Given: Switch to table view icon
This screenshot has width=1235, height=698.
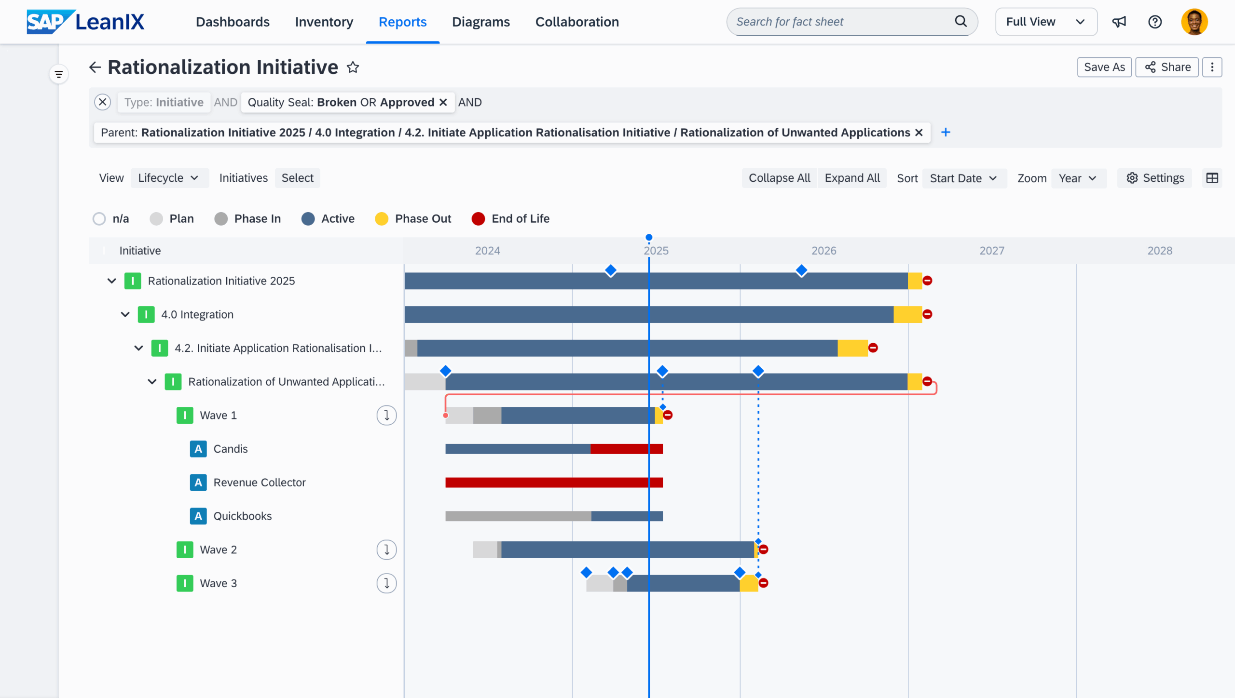Looking at the screenshot, I should 1212,178.
